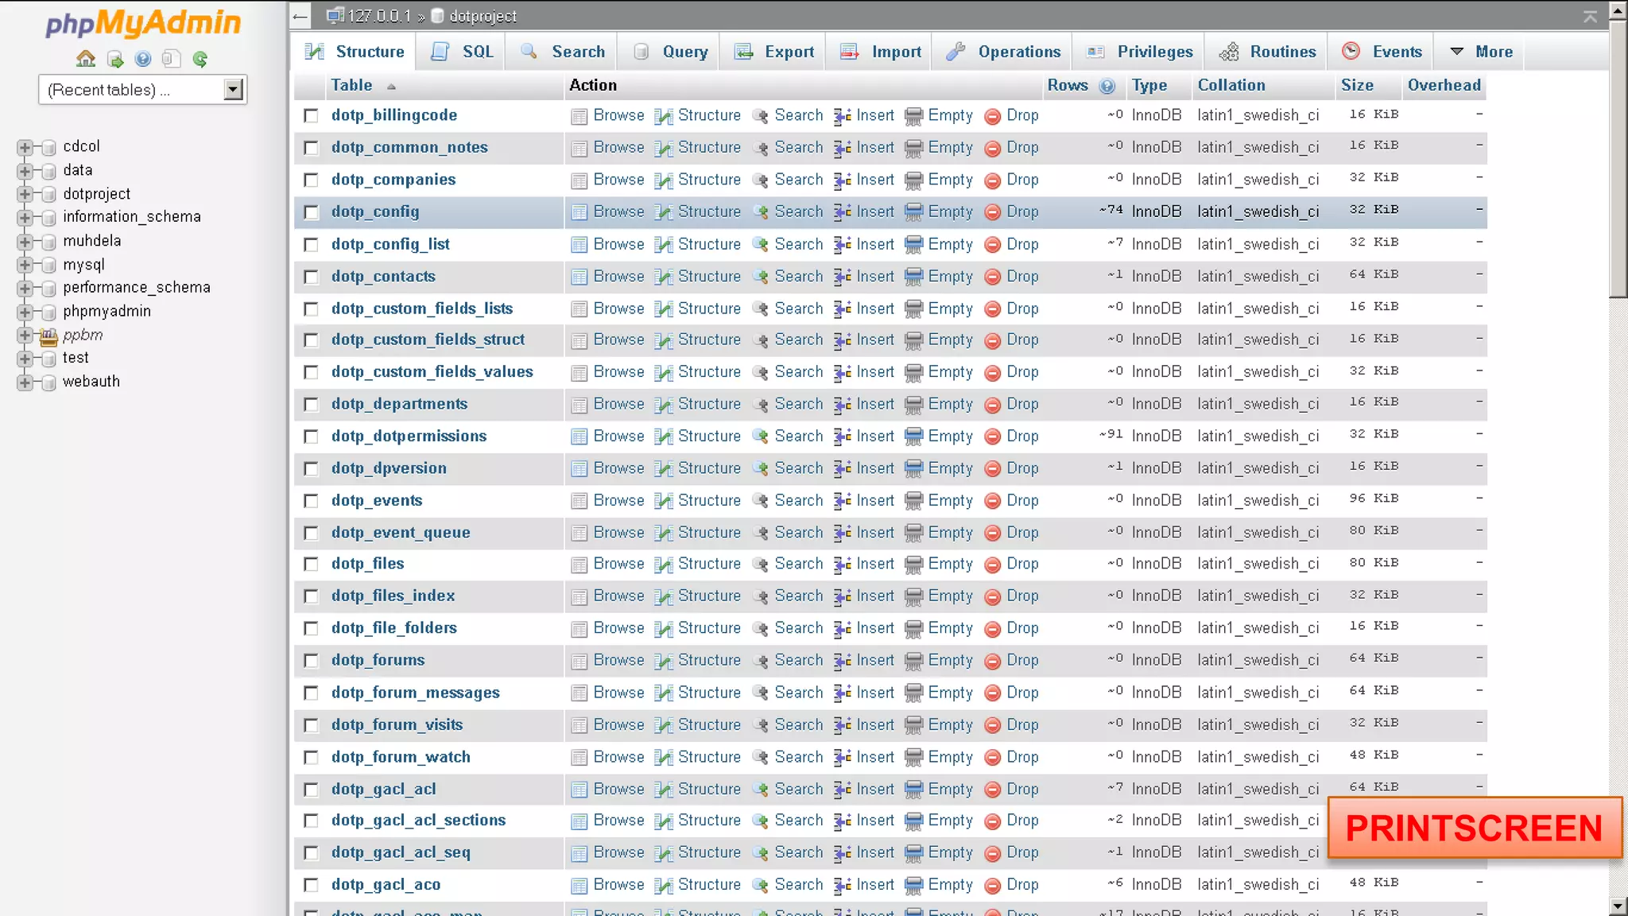Click the Home icon in sidebar
Screen dimensions: 1628x916
click(86, 59)
